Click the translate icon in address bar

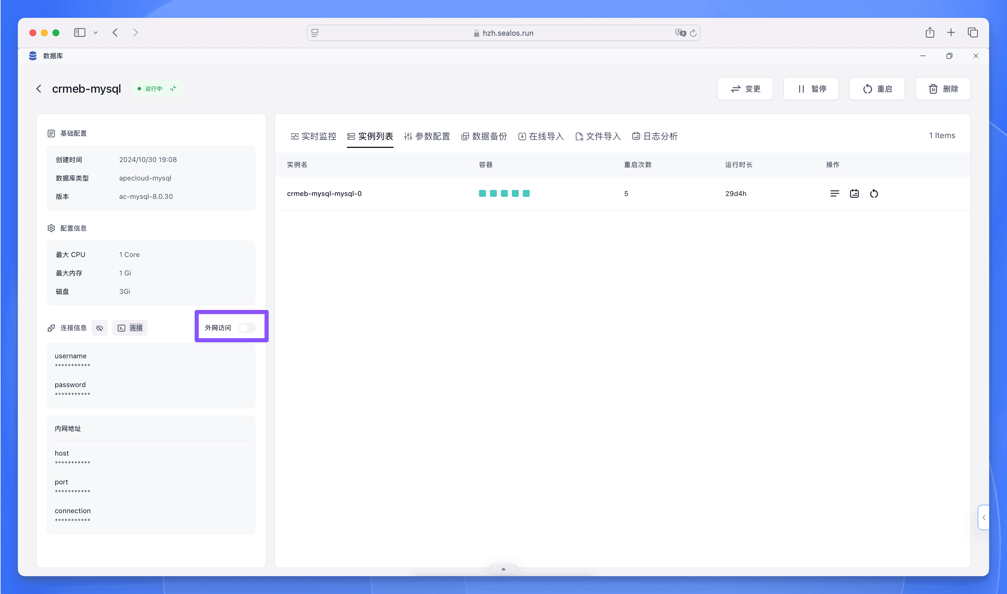pos(680,33)
